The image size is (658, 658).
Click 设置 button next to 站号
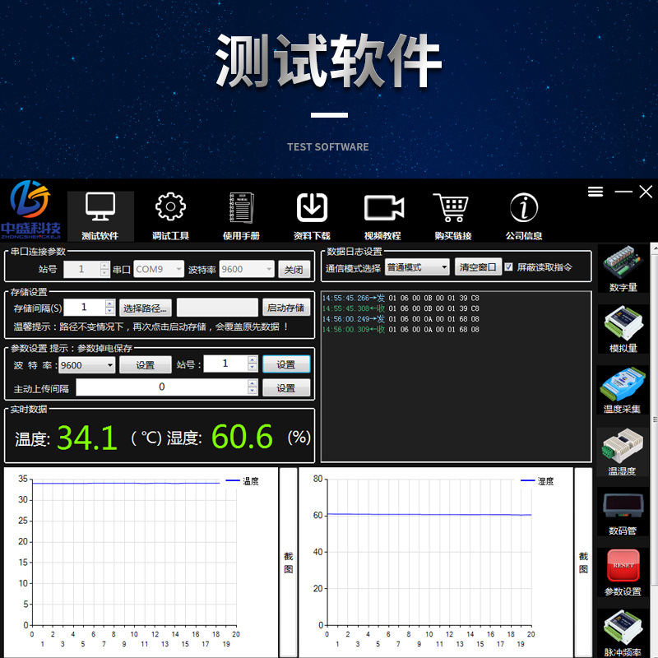pyautogui.click(x=286, y=364)
